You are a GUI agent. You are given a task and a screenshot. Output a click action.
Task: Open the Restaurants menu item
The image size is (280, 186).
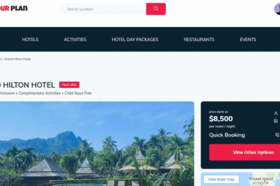pyautogui.click(x=199, y=40)
